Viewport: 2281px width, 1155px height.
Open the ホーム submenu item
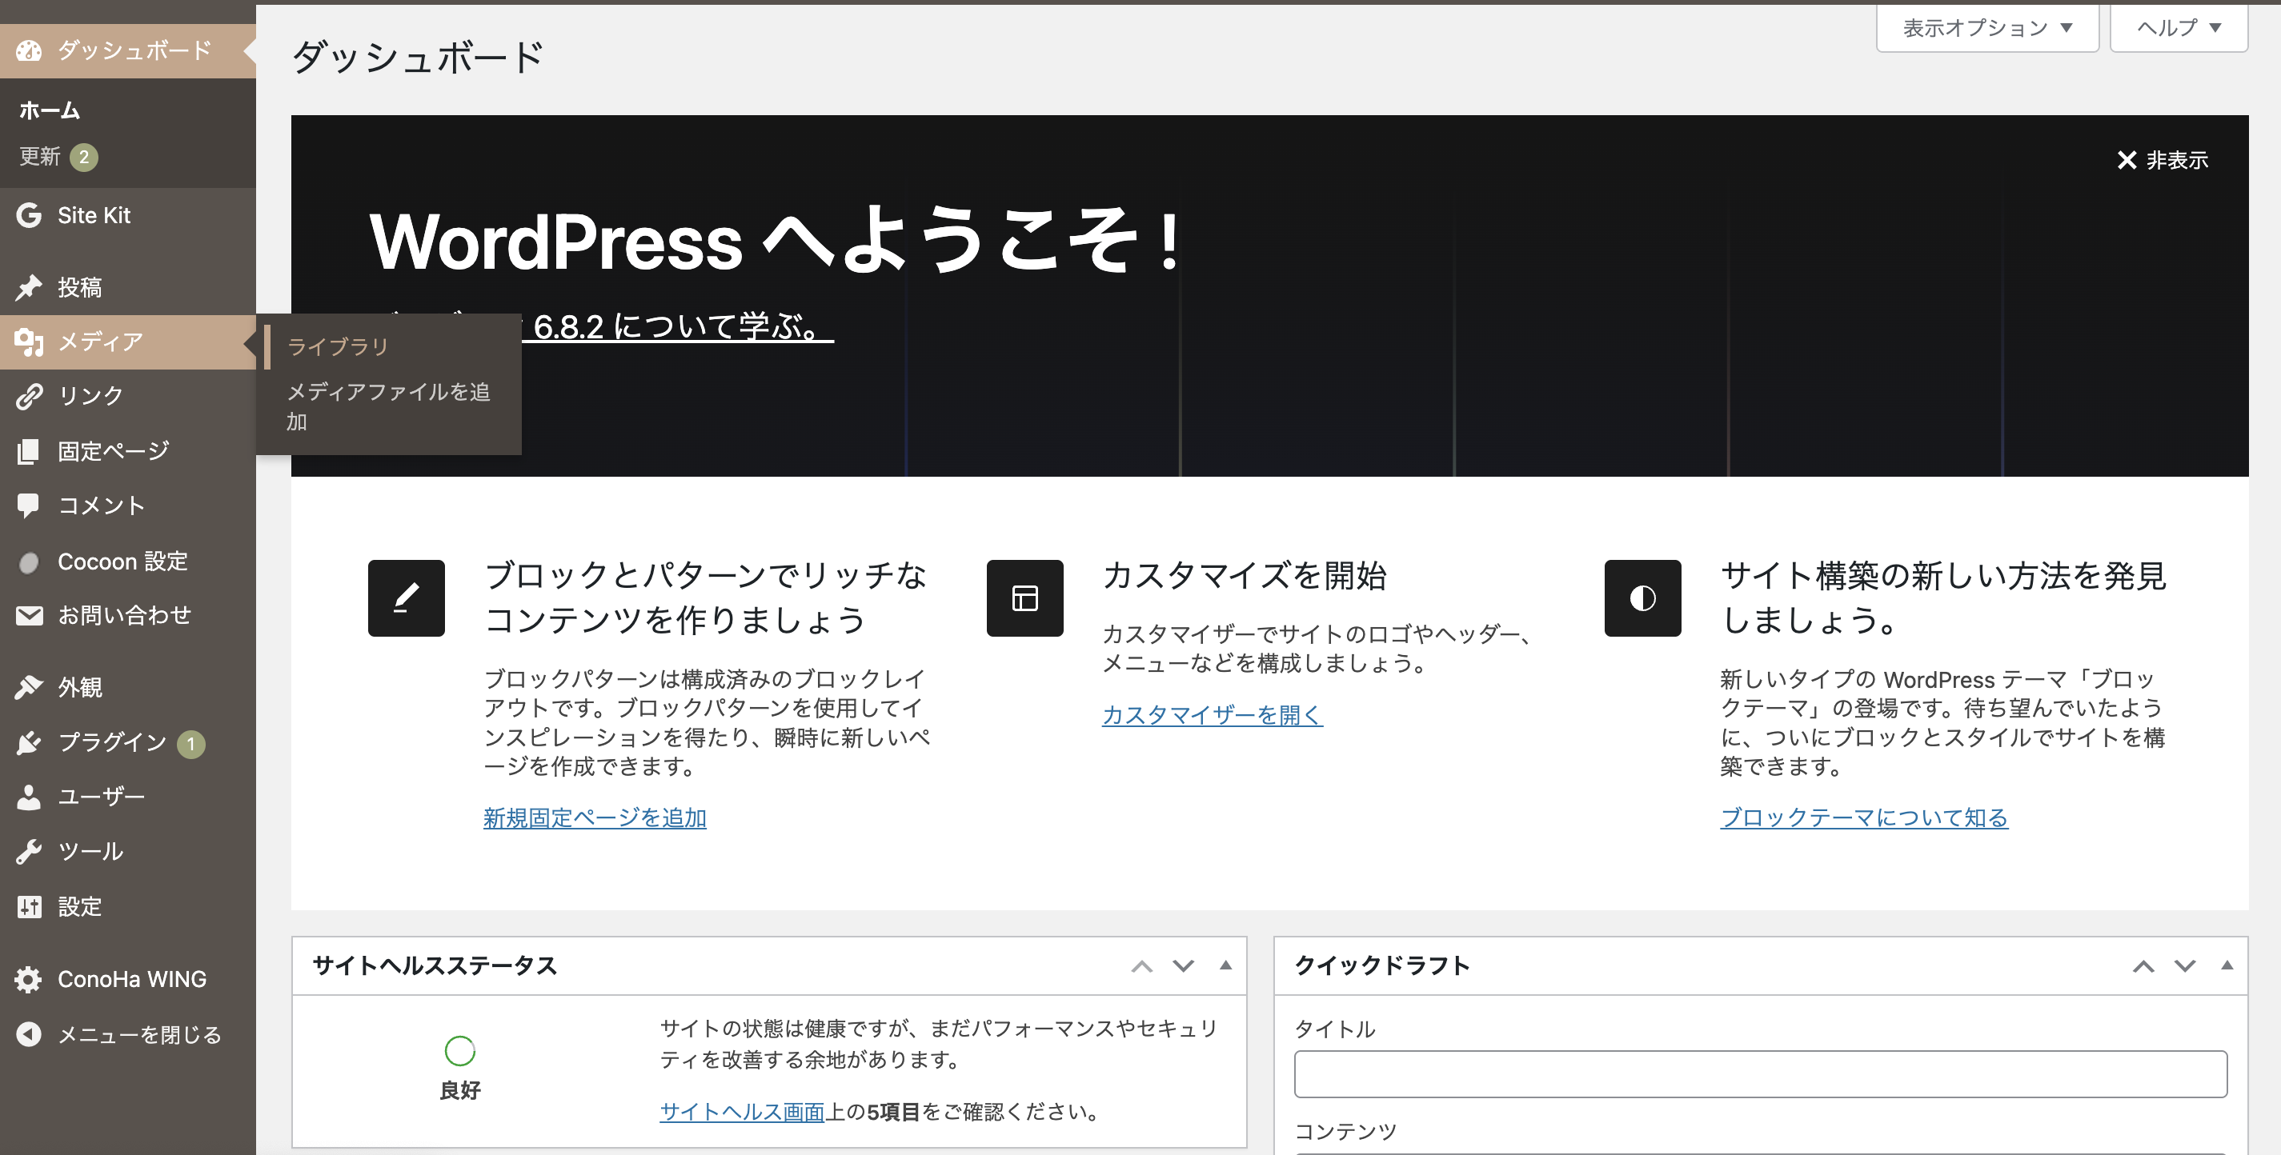(x=50, y=110)
